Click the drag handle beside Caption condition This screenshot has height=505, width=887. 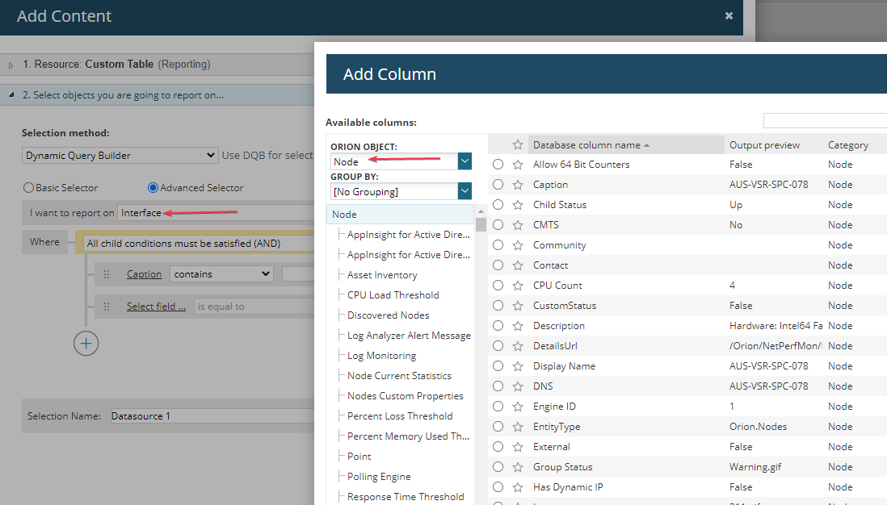107,274
